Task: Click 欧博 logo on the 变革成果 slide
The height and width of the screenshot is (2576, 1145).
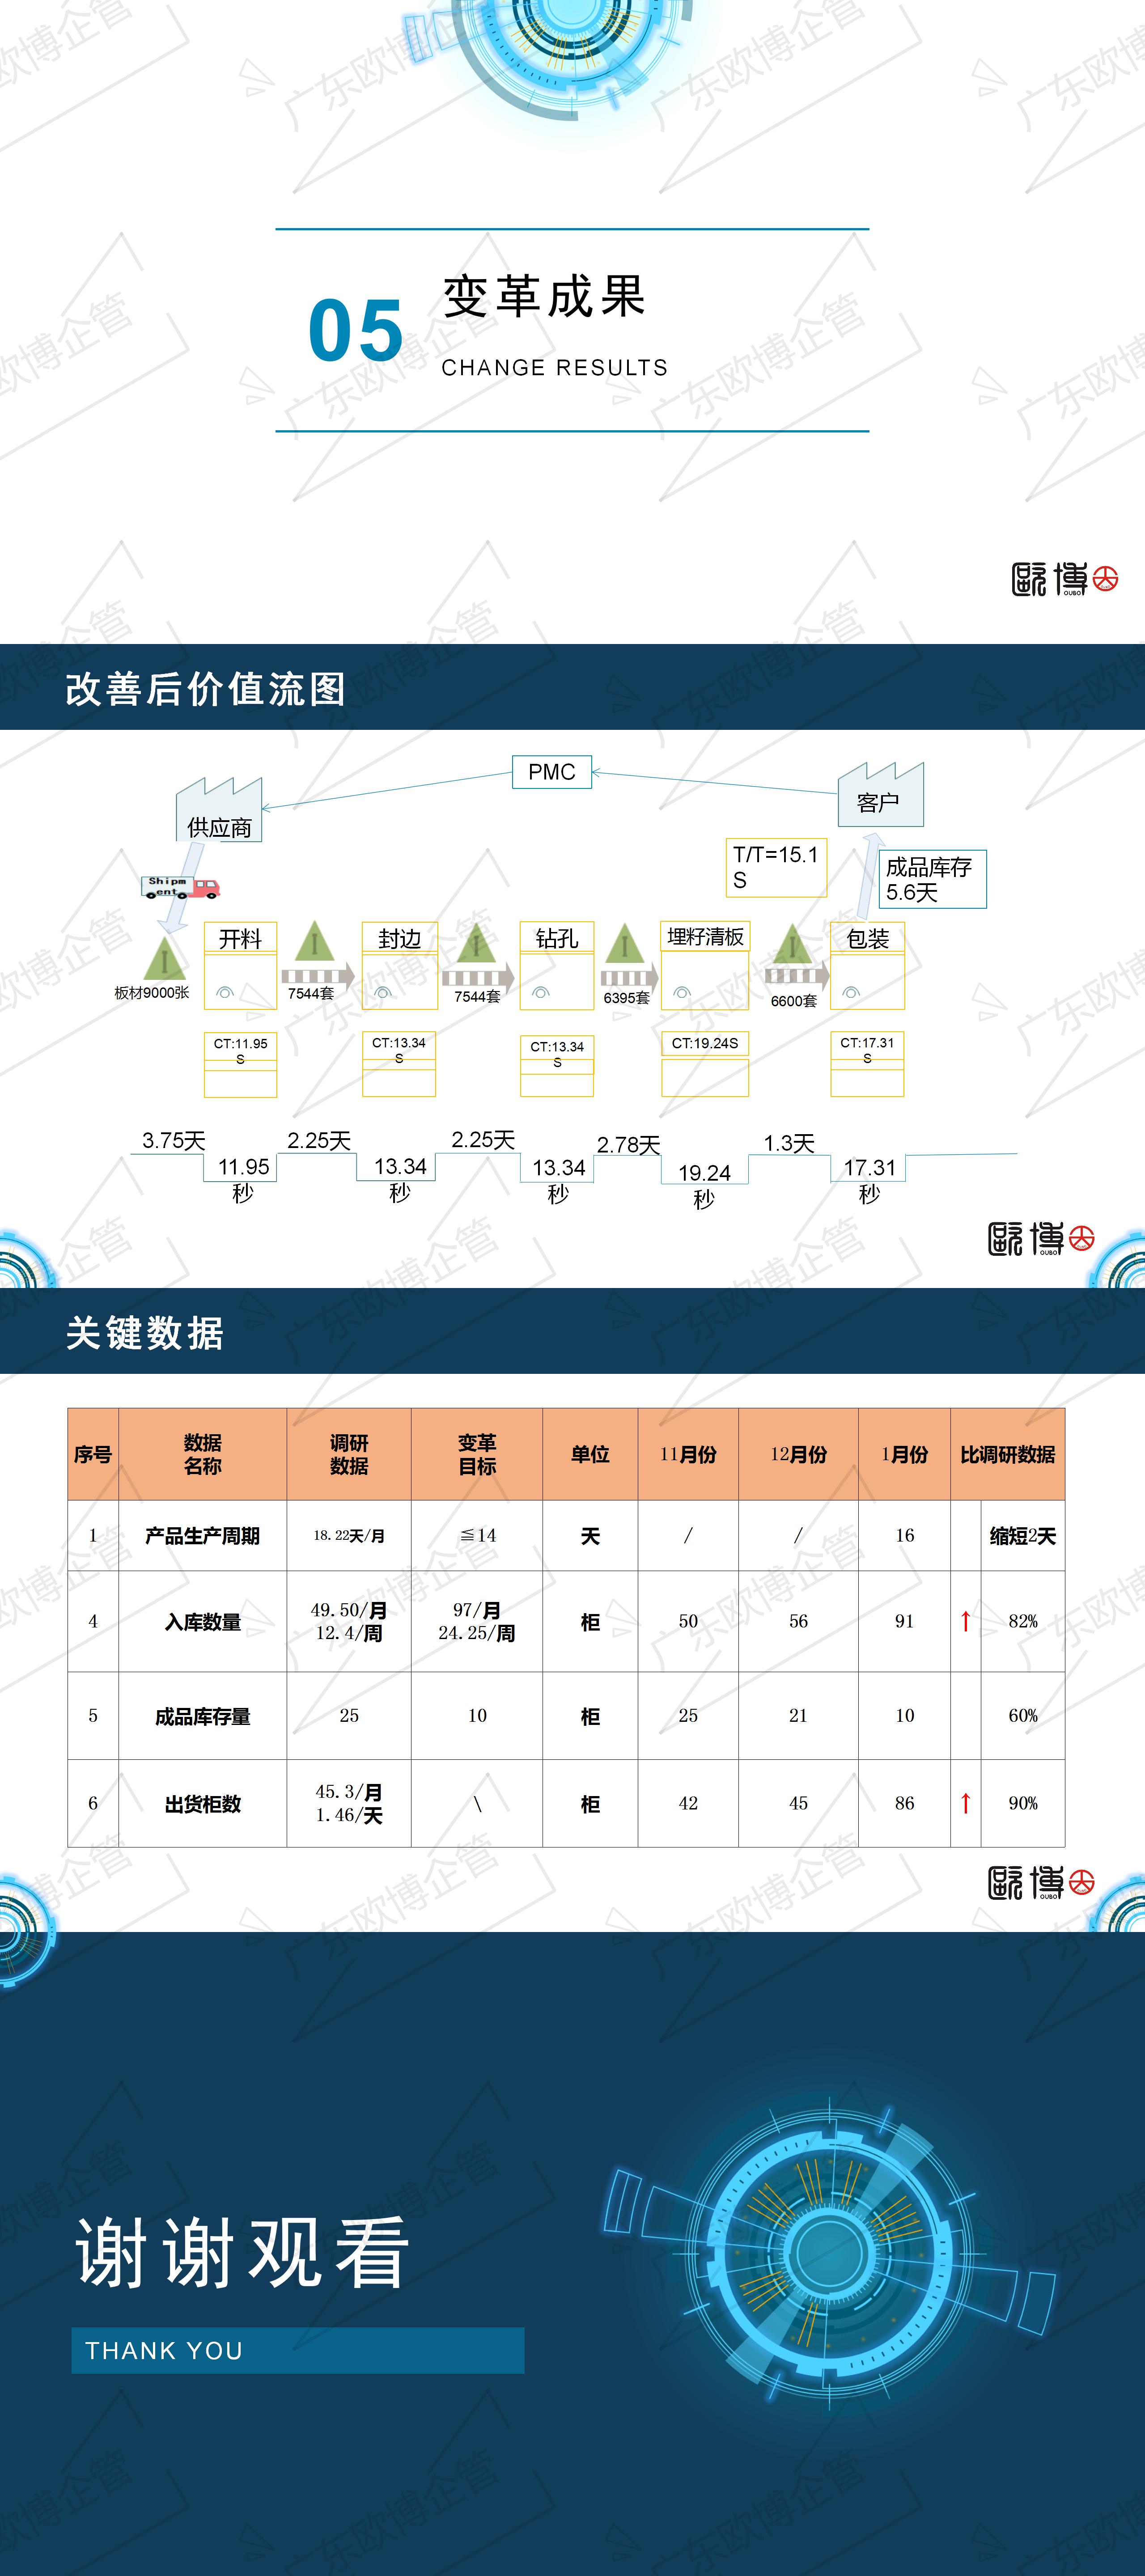Action: [1064, 579]
